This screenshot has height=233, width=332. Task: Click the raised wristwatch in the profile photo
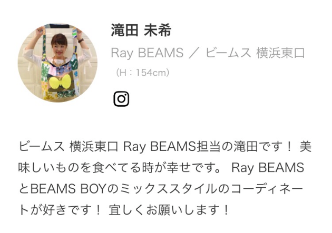coord(81,40)
